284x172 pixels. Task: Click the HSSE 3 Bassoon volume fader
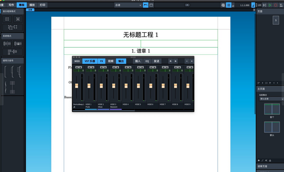coord(114,86)
